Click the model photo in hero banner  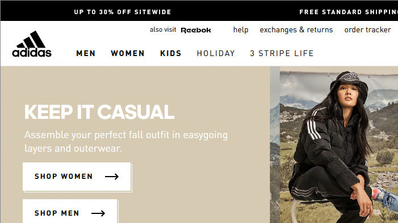(x=334, y=144)
